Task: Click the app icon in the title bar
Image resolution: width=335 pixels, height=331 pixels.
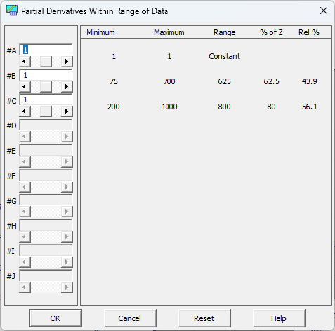Action: point(12,11)
